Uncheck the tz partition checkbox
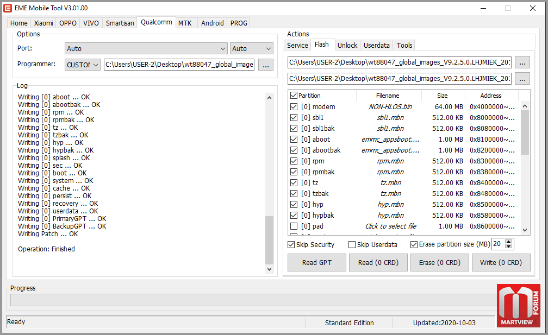548x335 pixels. (x=294, y=183)
